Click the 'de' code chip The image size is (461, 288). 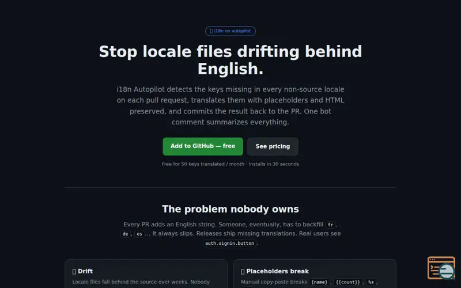[126, 234]
